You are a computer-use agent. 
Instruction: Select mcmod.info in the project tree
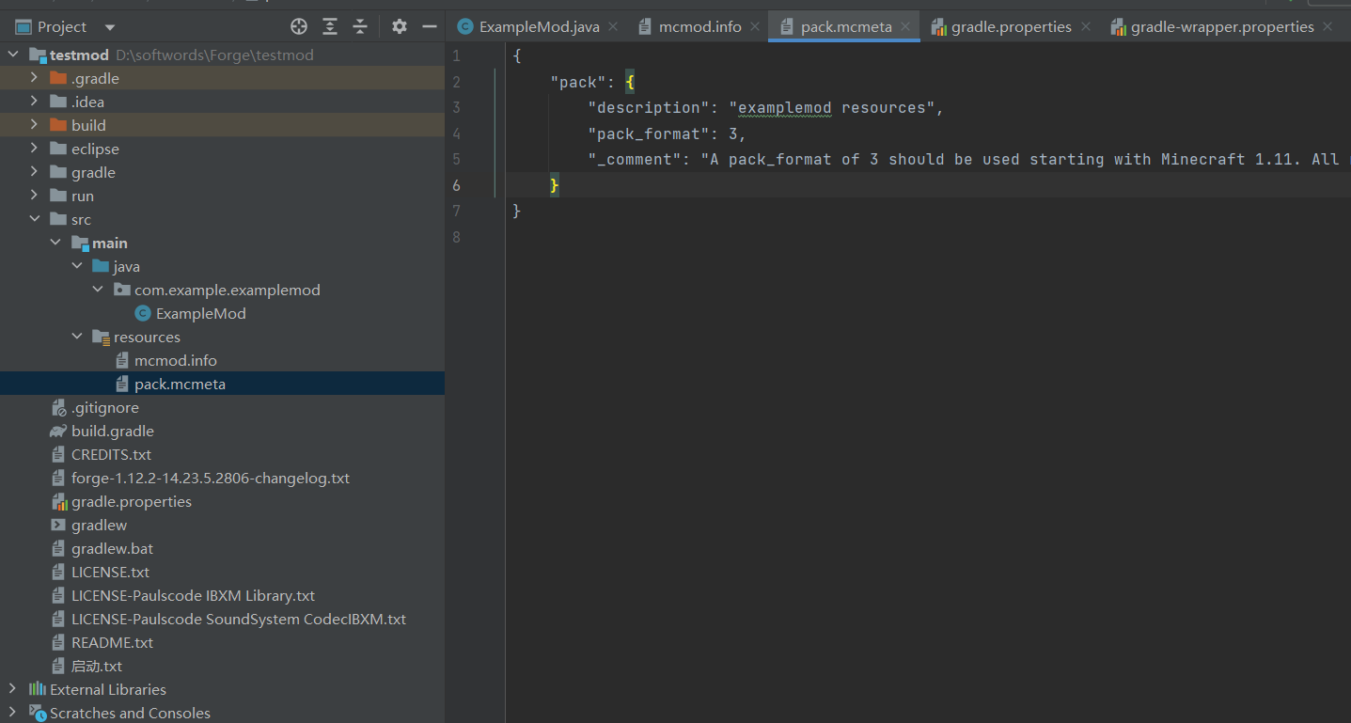(x=176, y=360)
